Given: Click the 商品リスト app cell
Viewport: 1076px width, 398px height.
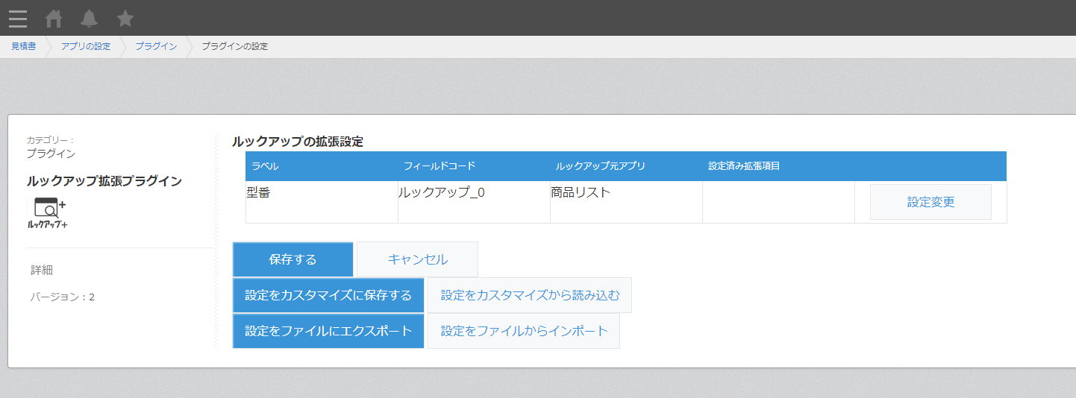Looking at the screenshot, I should (x=626, y=202).
